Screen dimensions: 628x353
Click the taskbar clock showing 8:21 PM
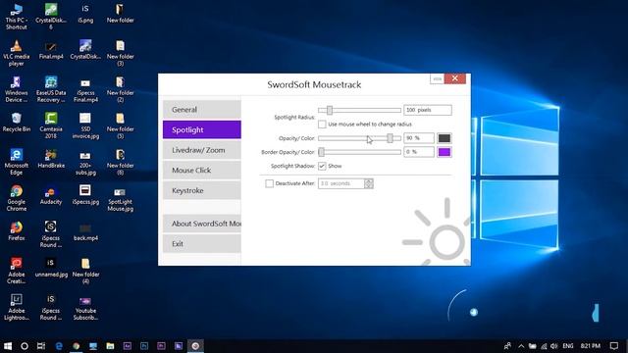click(x=591, y=346)
